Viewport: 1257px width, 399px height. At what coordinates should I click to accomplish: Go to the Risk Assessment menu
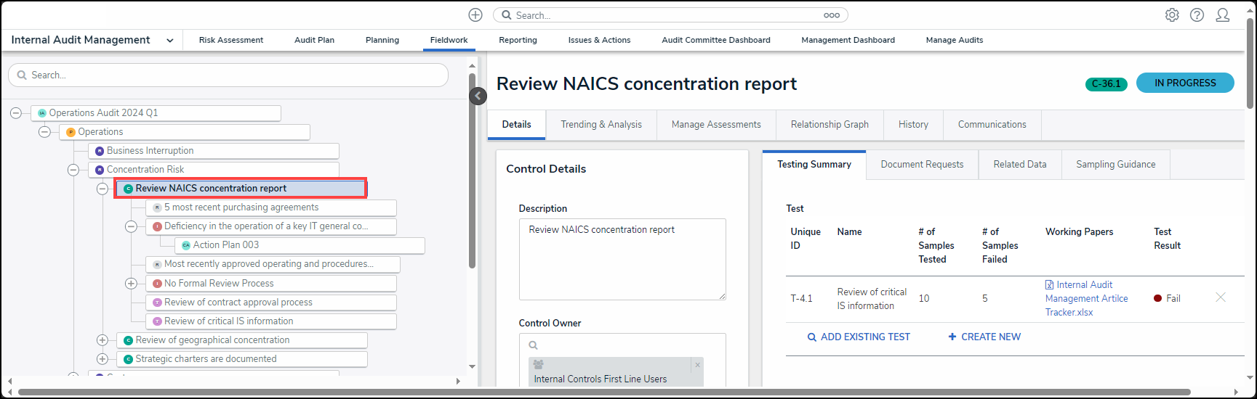point(231,41)
